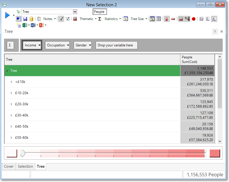Viewport: 229px width, 182px height.
Task: Click the horizontal red bars icon
Action: click(173, 19)
